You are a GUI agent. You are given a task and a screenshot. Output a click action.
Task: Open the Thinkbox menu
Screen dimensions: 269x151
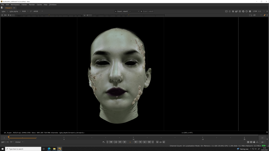point(53,5)
